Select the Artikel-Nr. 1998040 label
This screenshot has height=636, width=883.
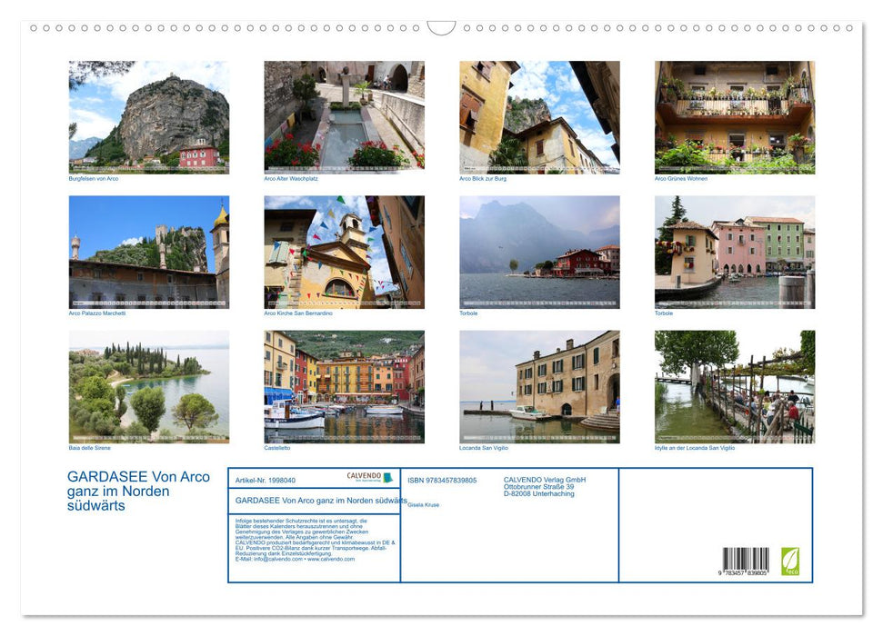click(266, 481)
